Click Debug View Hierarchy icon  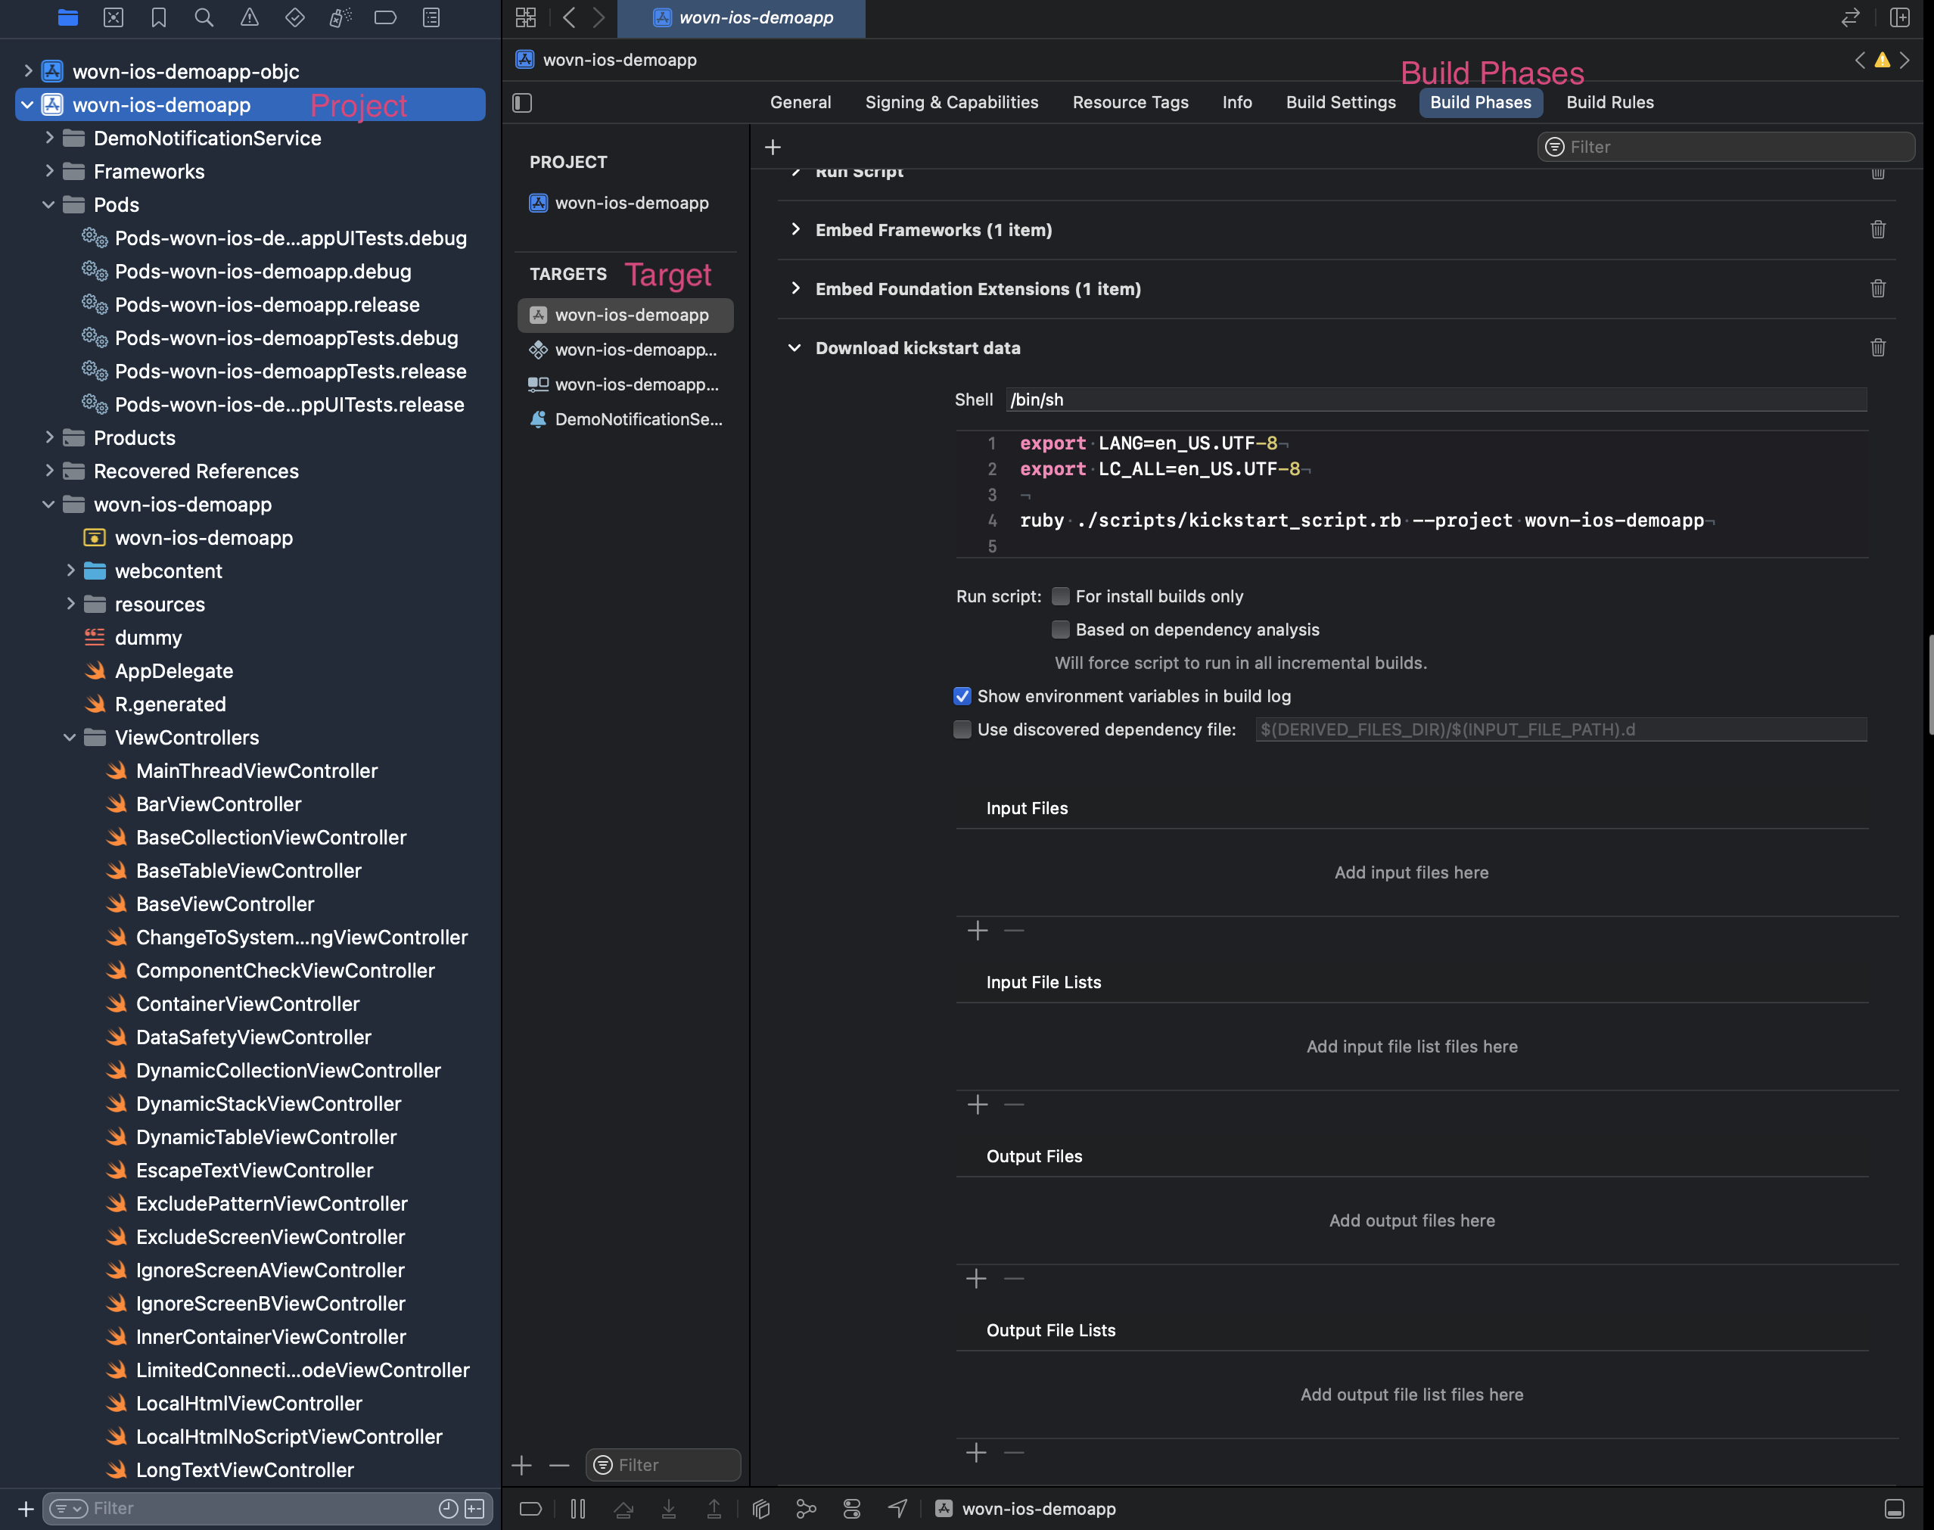(760, 1509)
